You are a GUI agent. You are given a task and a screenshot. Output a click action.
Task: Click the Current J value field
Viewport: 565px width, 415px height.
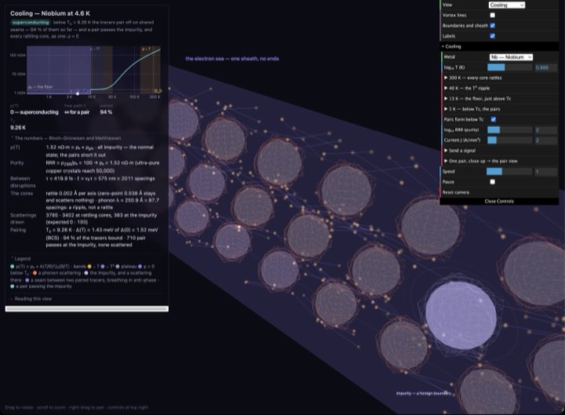(x=545, y=140)
